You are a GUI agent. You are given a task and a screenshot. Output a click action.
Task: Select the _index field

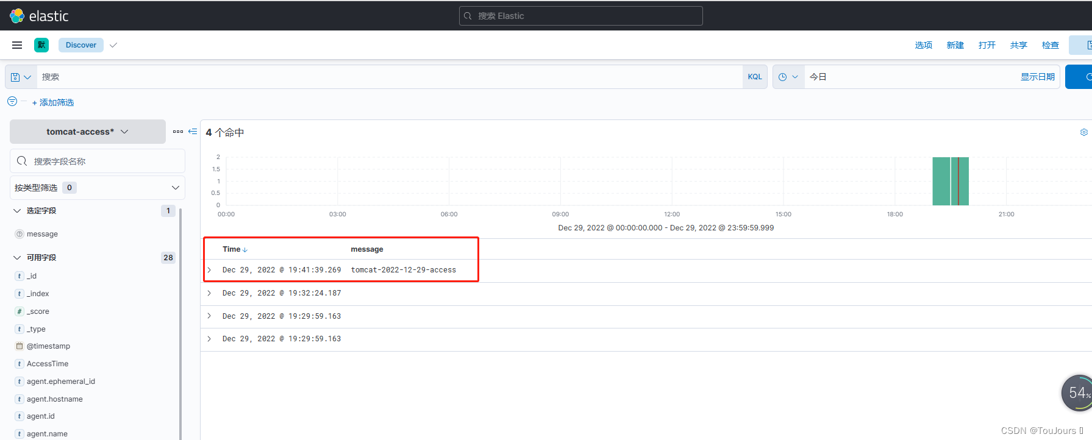click(x=38, y=294)
